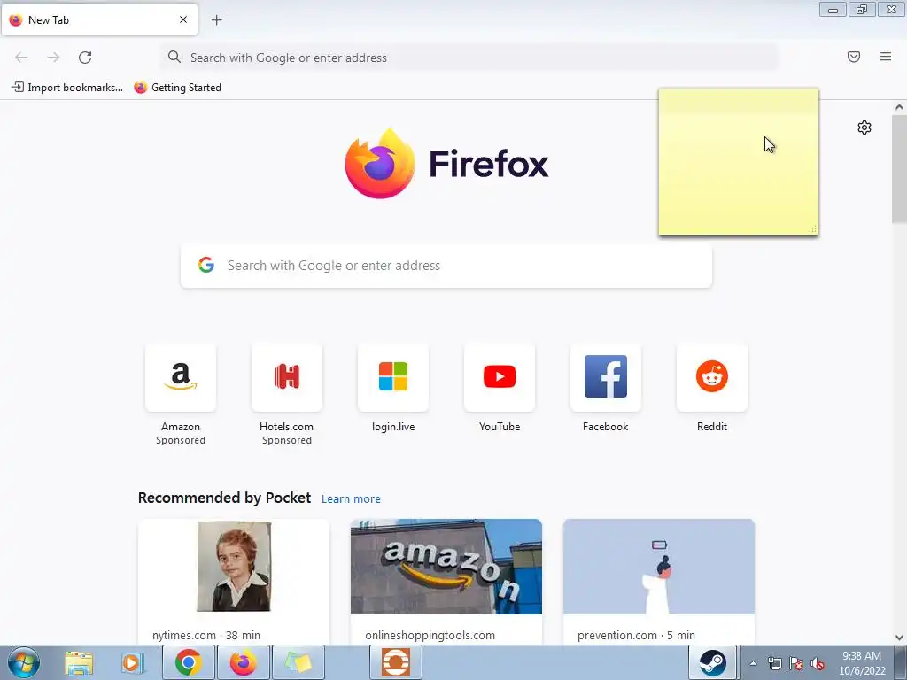Open the nytimes.com story thumbnail
Image resolution: width=907 pixels, height=680 pixels.
234,567
